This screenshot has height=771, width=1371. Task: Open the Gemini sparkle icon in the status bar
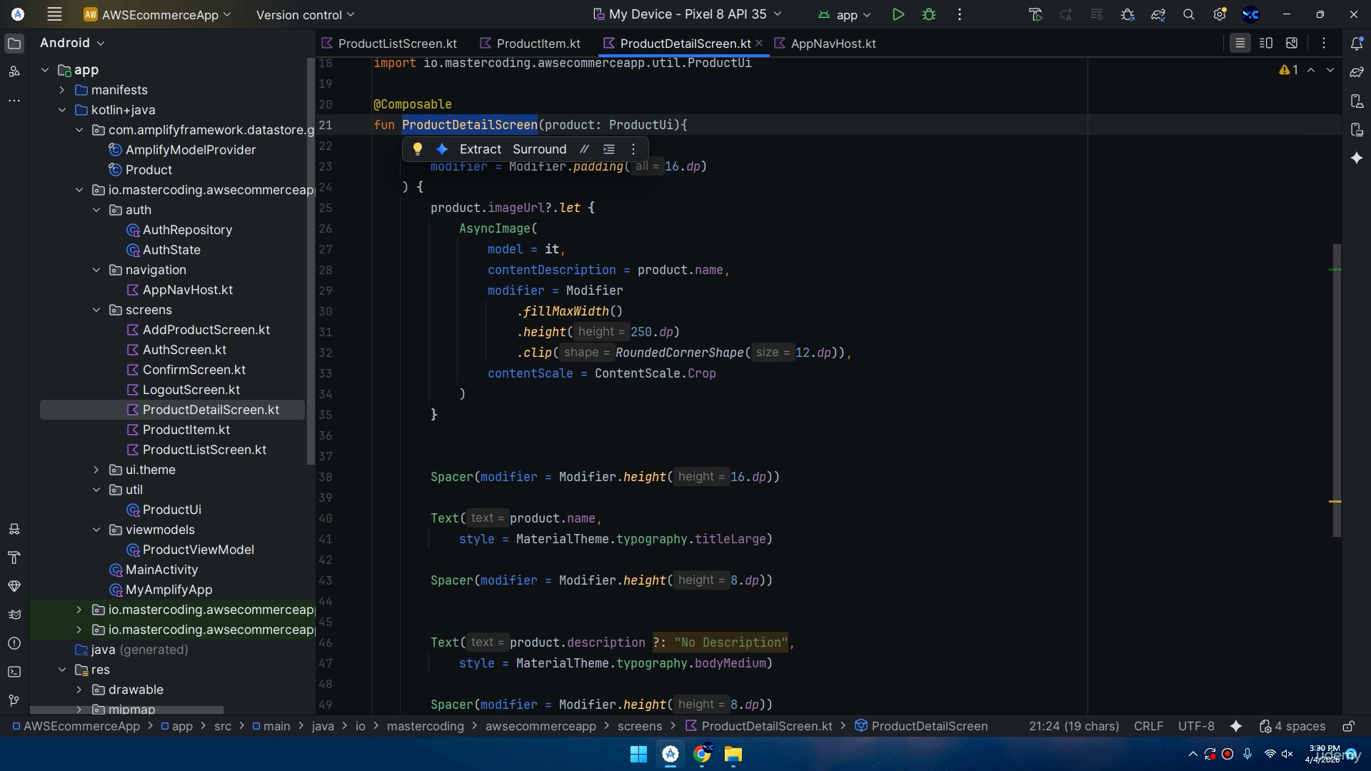[x=1236, y=726]
